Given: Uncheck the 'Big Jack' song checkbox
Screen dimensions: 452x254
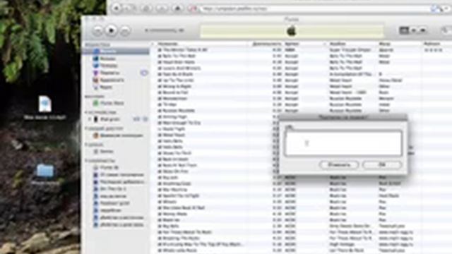Looking at the screenshot, I should (160, 177).
